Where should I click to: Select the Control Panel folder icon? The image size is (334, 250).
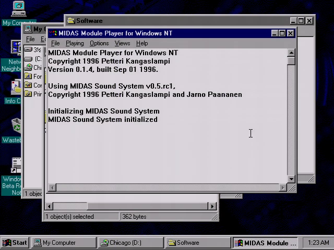click(x=28, y=85)
